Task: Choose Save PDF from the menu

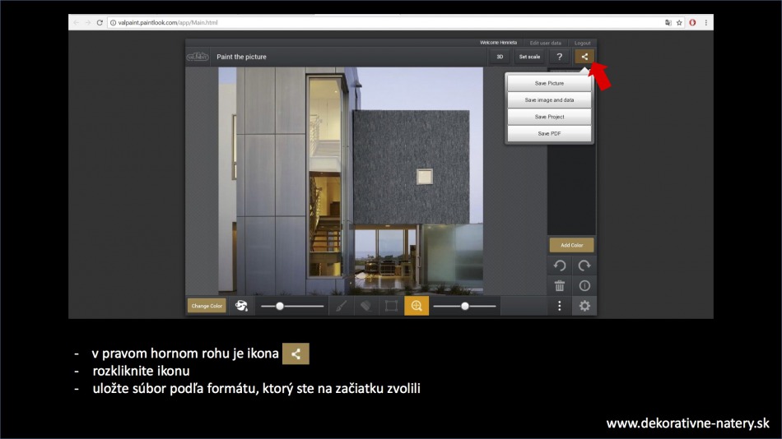Action: (x=549, y=133)
